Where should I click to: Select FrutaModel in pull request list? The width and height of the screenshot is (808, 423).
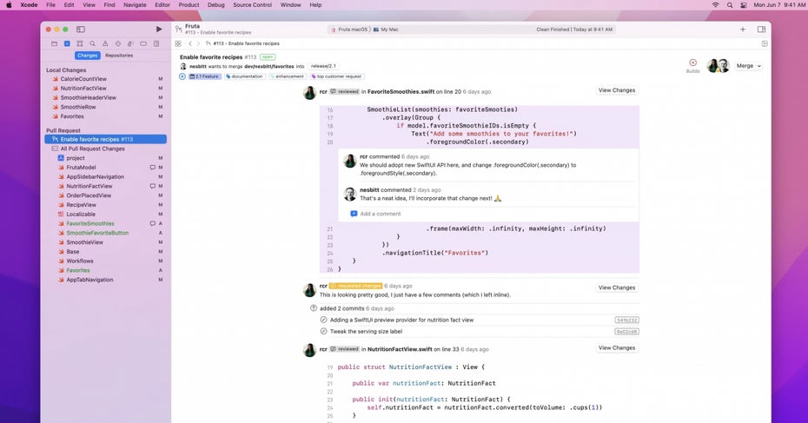point(81,168)
